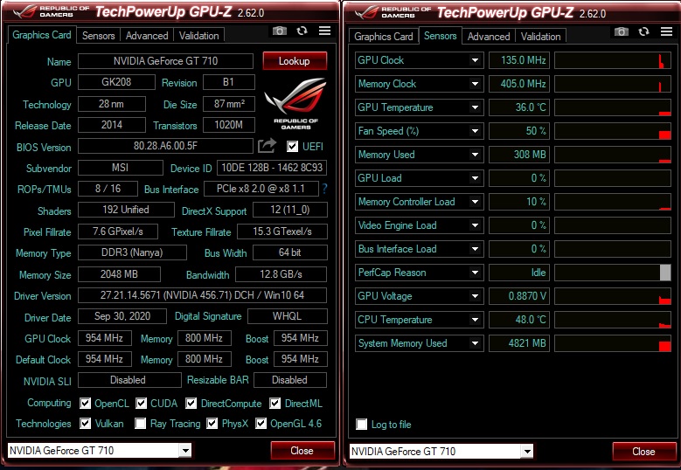Viewport: 681px width, 470px height.
Task: Click the BIOS Version field
Action: point(165,147)
